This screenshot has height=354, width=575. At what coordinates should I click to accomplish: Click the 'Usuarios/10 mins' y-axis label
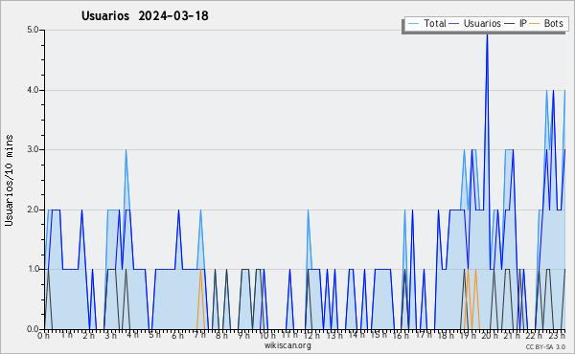coord(9,180)
